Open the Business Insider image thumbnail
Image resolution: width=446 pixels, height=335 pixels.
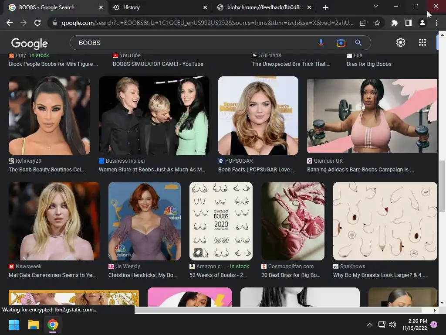[x=154, y=115]
